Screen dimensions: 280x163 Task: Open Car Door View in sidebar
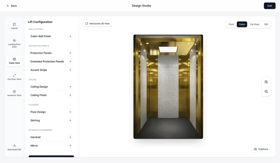(x=14, y=75)
